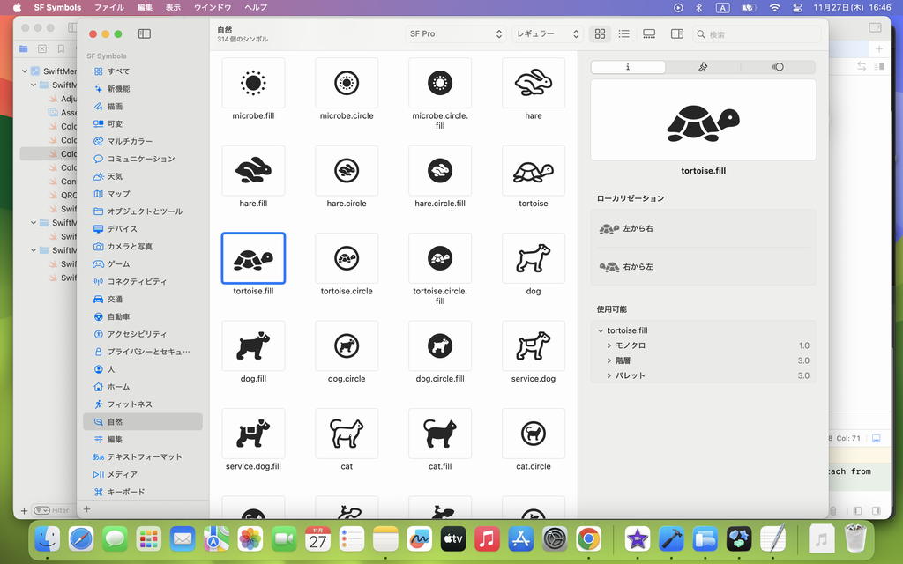
Task: Click the cat.circle symbol tile
Action: (x=533, y=434)
